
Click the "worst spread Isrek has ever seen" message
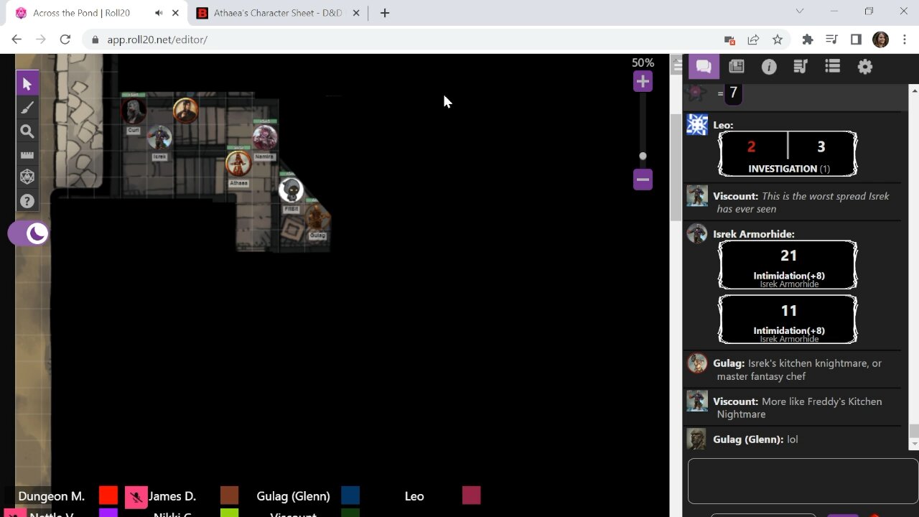coord(803,202)
